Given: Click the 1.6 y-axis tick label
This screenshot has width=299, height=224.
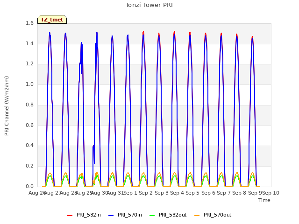Looking at the screenshot, I should (29, 23).
